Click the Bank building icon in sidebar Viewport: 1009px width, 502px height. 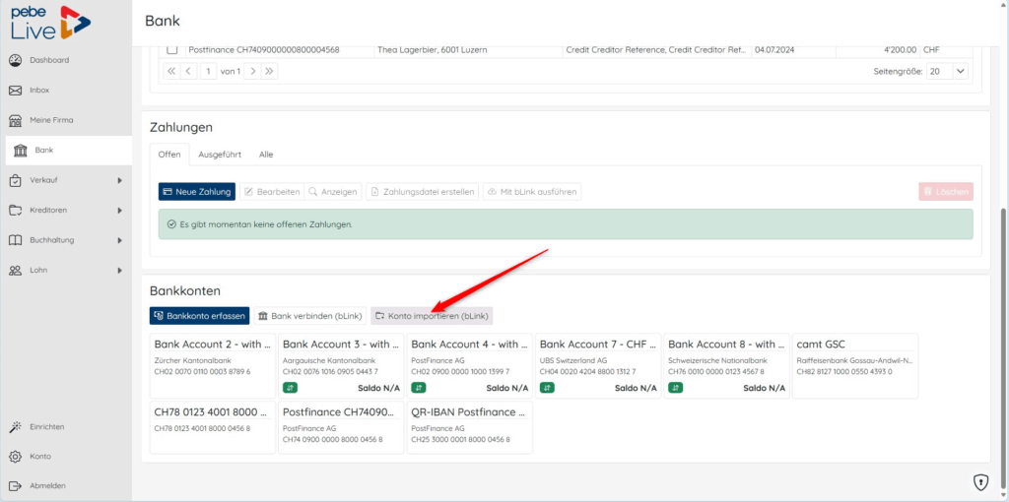[x=20, y=151]
